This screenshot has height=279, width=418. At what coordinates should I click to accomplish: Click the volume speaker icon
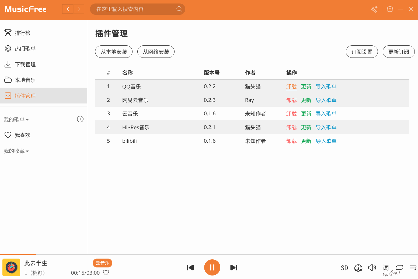(372, 267)
